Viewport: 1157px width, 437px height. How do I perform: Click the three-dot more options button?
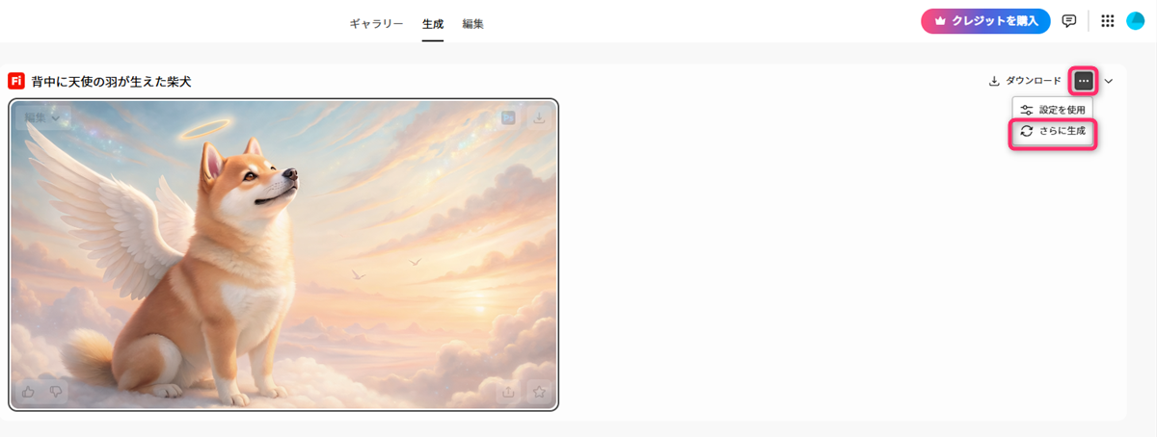point(1084,81)
